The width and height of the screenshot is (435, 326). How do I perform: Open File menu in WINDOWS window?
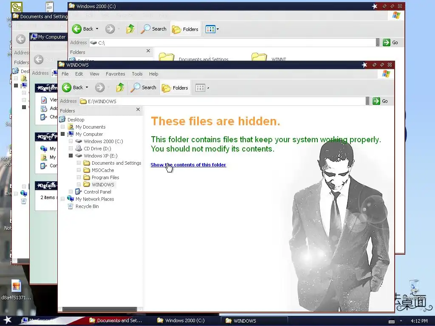(x=65, y=74)
